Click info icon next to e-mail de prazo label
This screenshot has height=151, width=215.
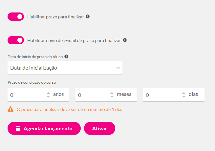click(x=125, y=40)
